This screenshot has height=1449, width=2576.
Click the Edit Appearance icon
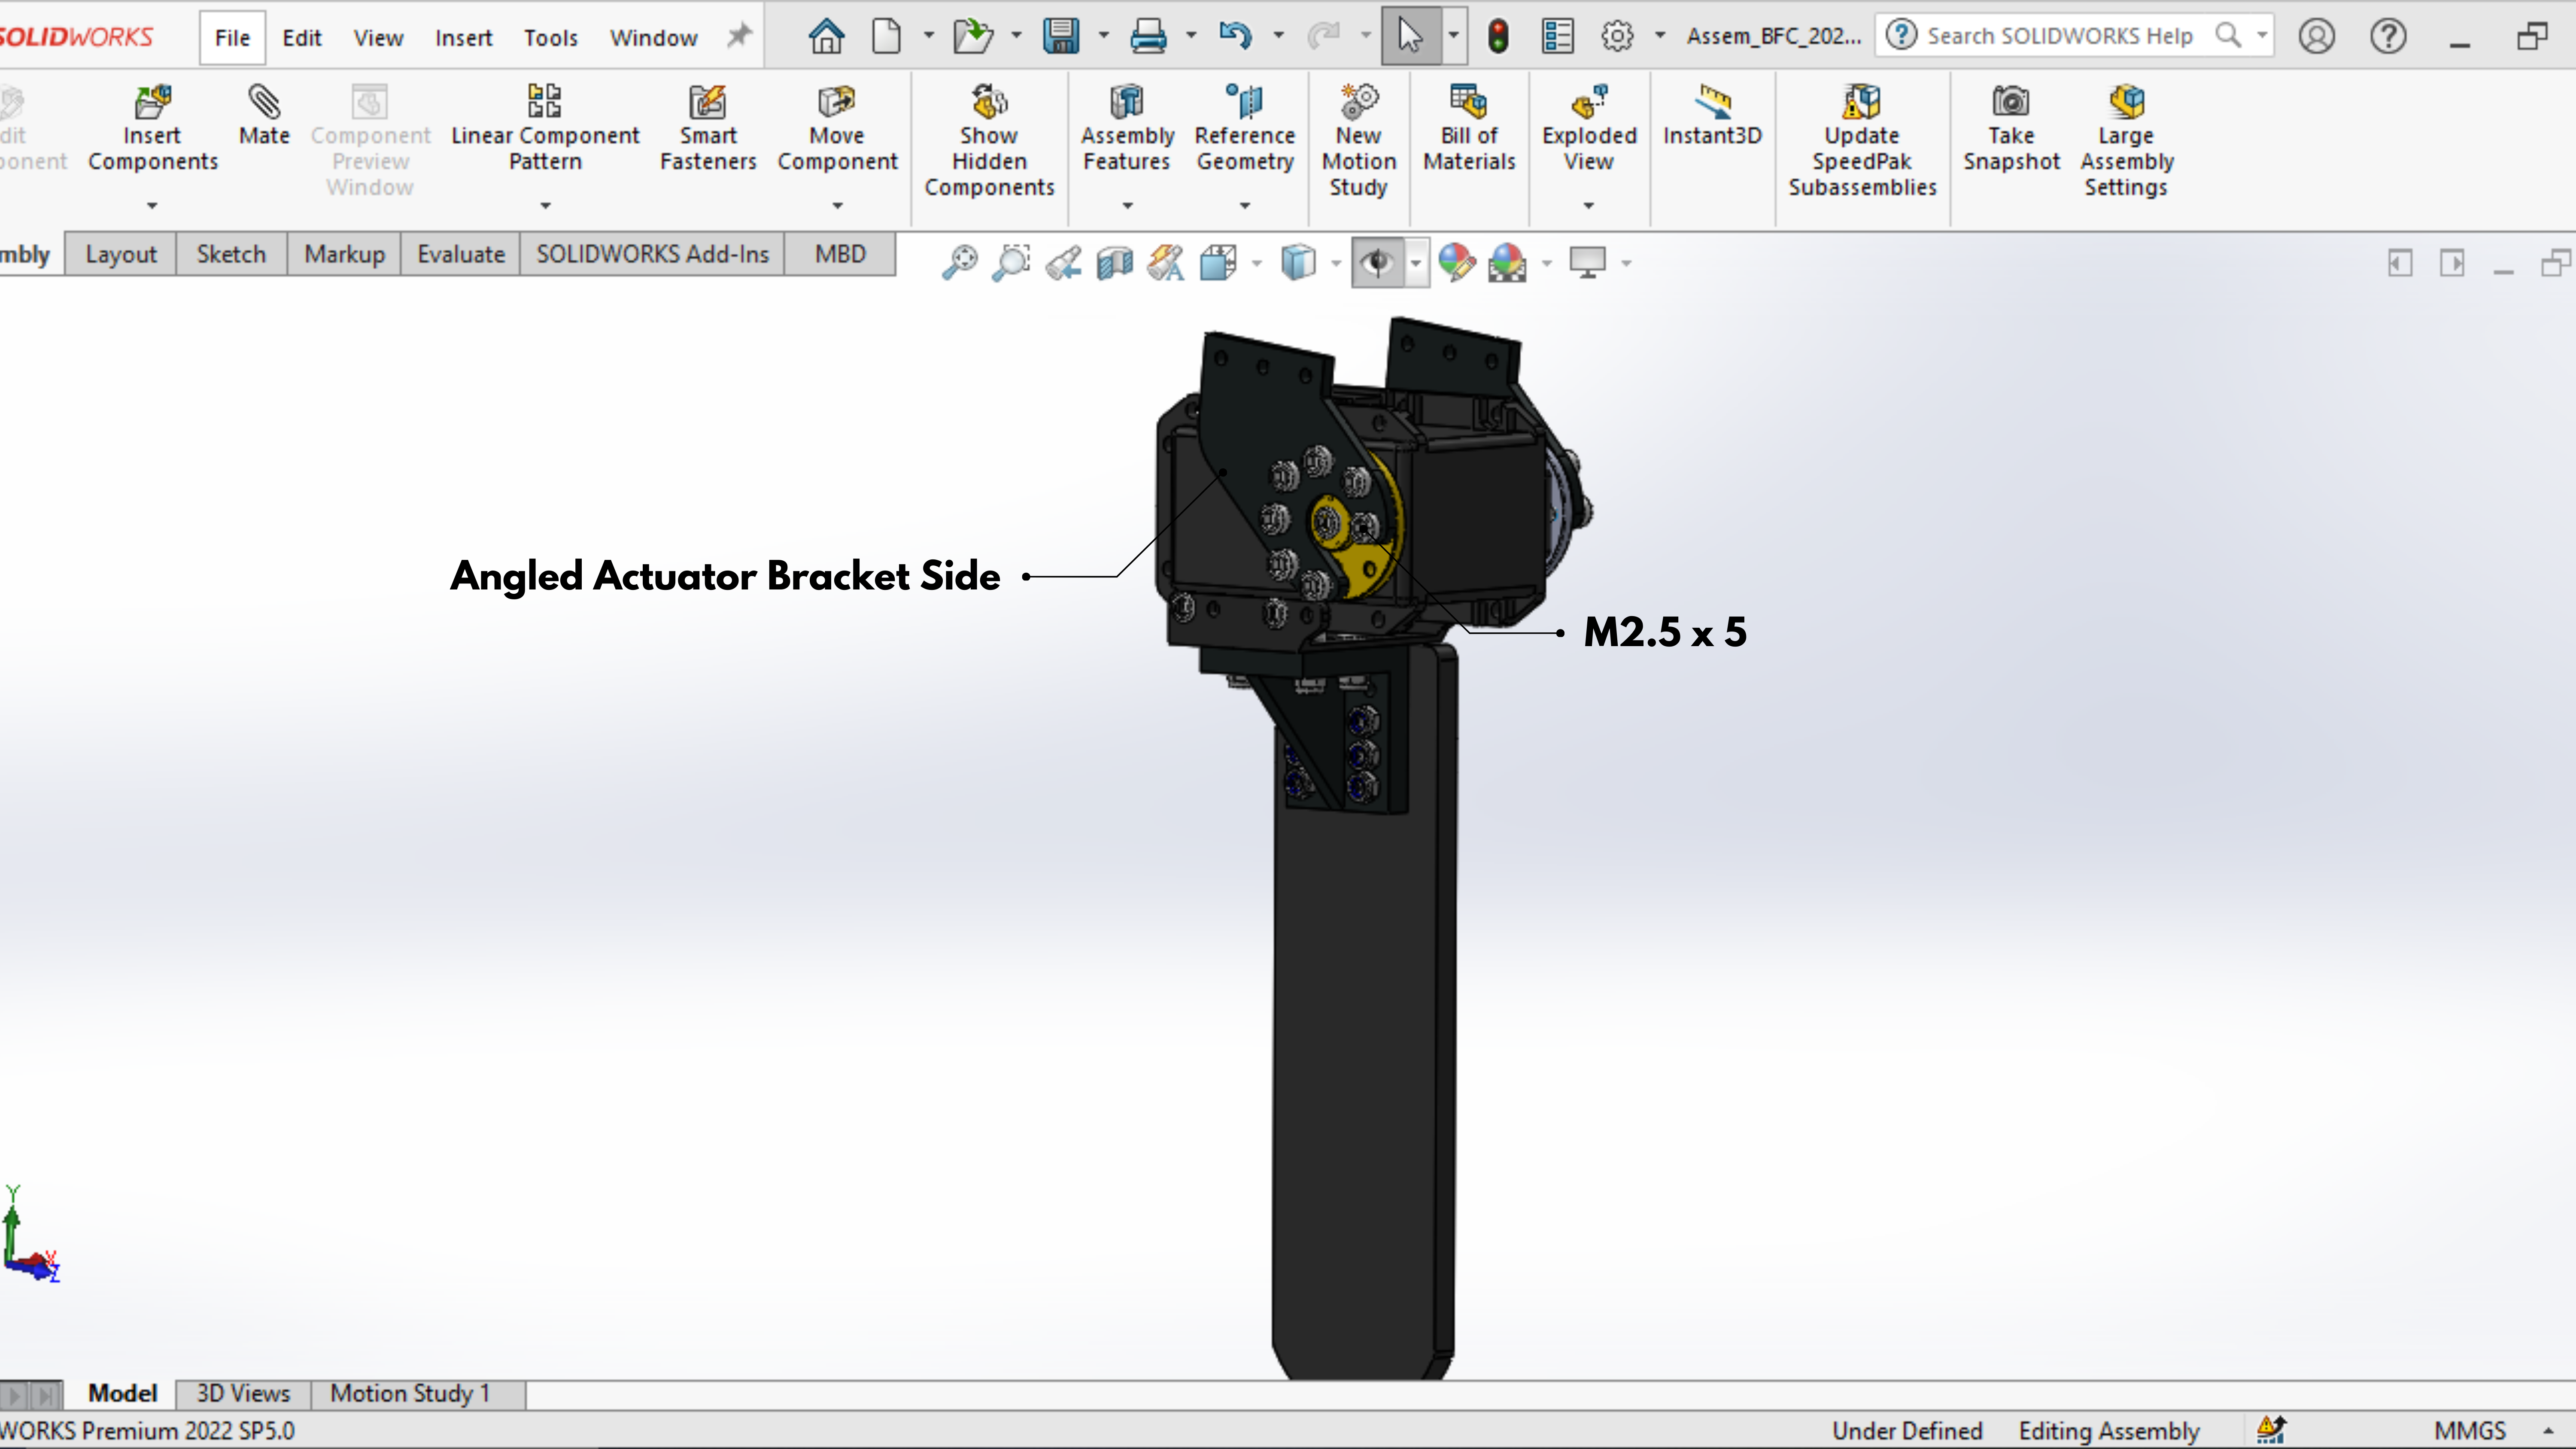[x=1457, y=263]
